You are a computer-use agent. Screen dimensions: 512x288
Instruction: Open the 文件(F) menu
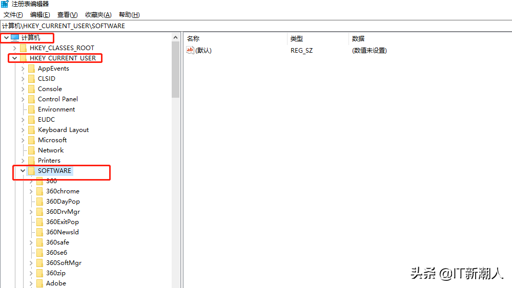pos(13,15)
